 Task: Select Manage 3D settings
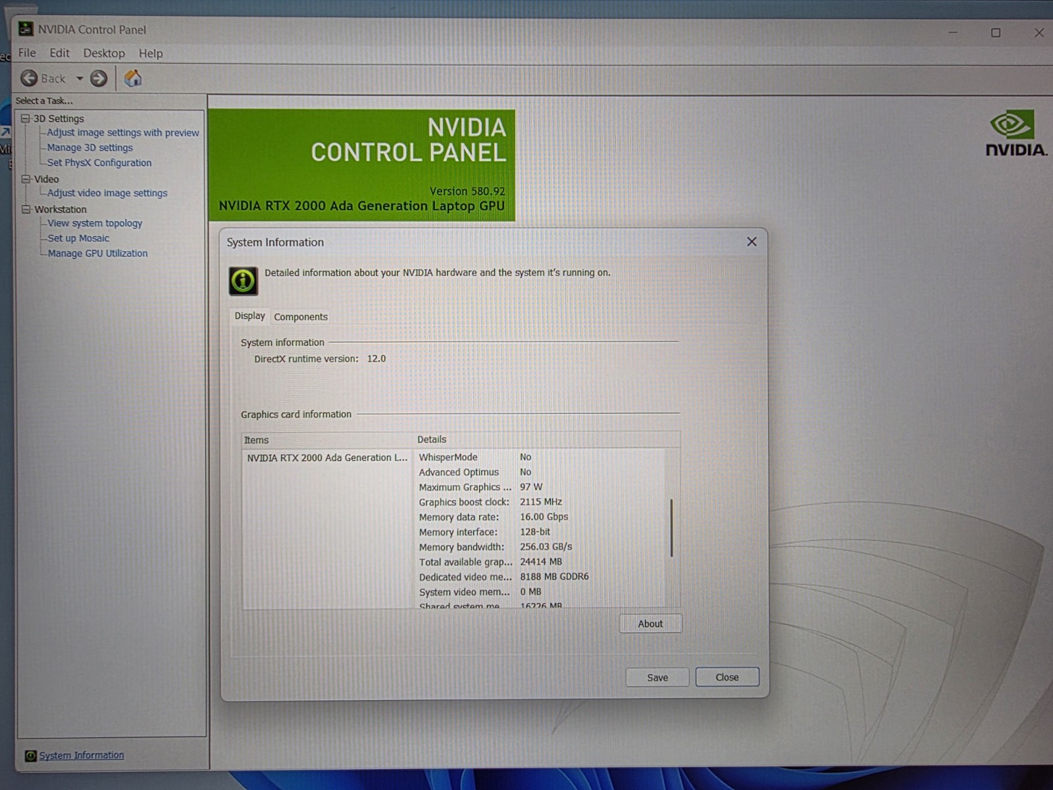(x=90, y=147)
